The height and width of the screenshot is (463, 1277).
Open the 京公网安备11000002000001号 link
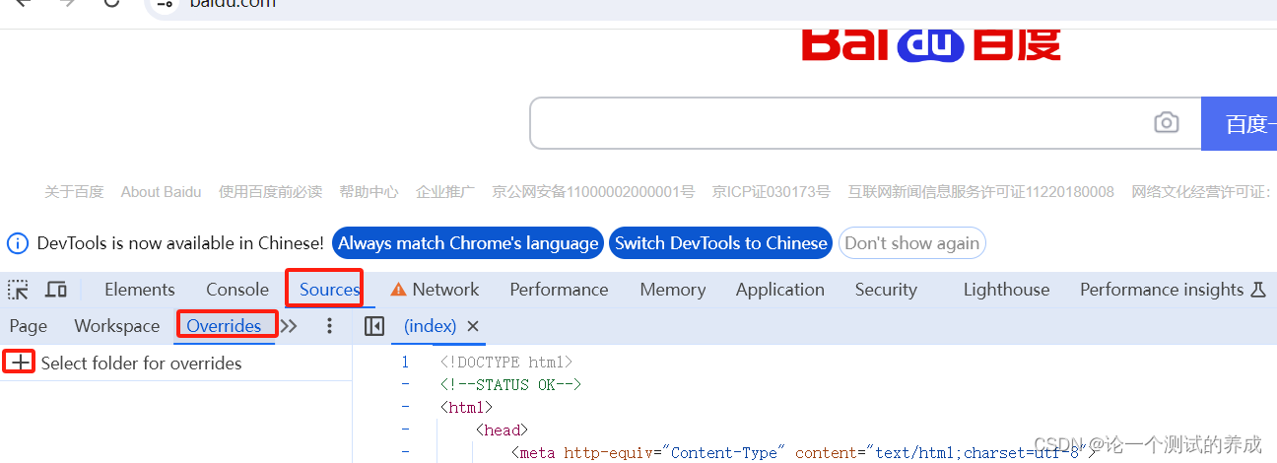pyautogui.click(x=593, y=192)
